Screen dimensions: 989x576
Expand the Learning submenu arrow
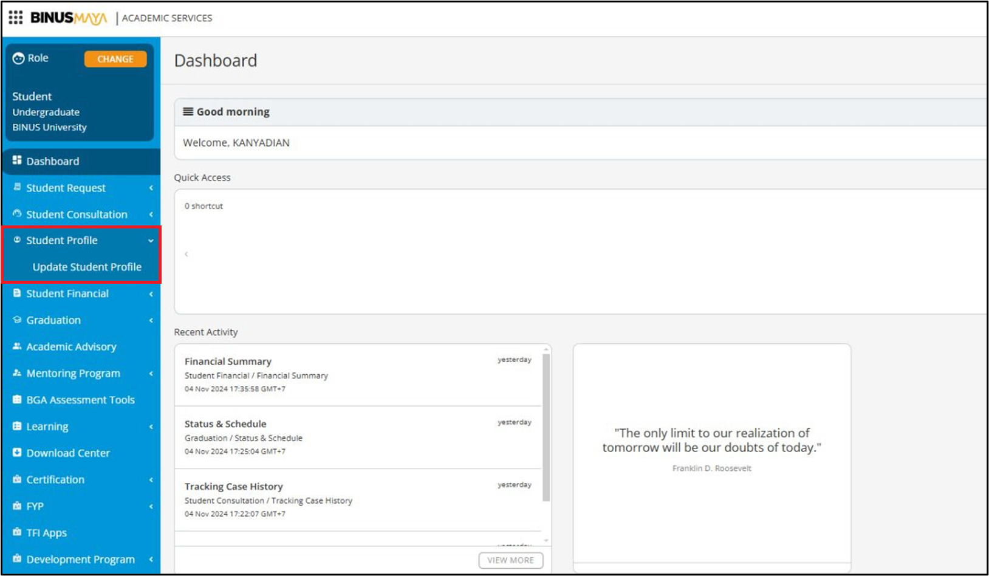pos(151,427)
